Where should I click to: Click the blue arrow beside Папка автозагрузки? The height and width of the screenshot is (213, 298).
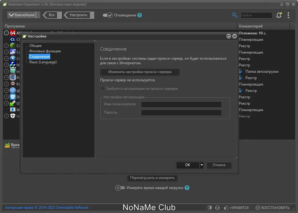pos(241,71)
